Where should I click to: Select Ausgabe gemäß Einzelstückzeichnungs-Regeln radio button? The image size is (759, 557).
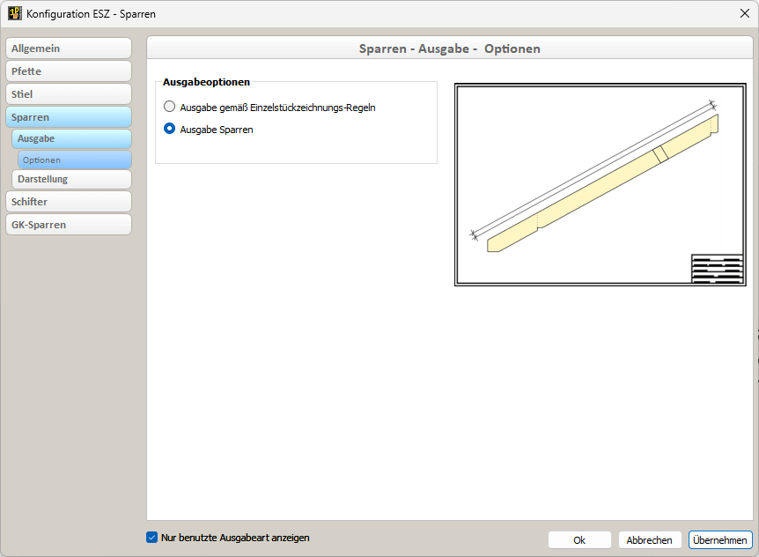(x=169, y=107)
